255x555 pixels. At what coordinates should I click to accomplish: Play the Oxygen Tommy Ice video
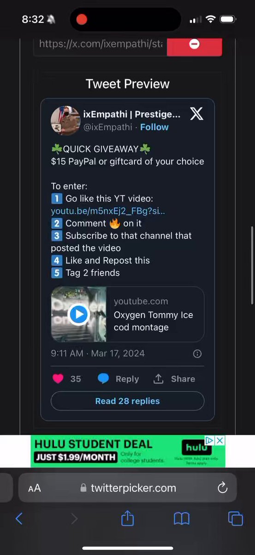coord(78,314)
